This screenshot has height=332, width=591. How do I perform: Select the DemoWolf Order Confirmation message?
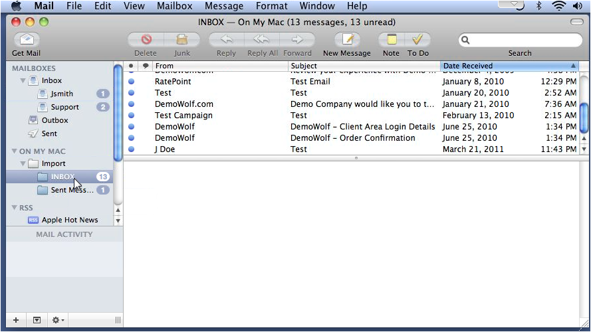click(x=352, y=137)
